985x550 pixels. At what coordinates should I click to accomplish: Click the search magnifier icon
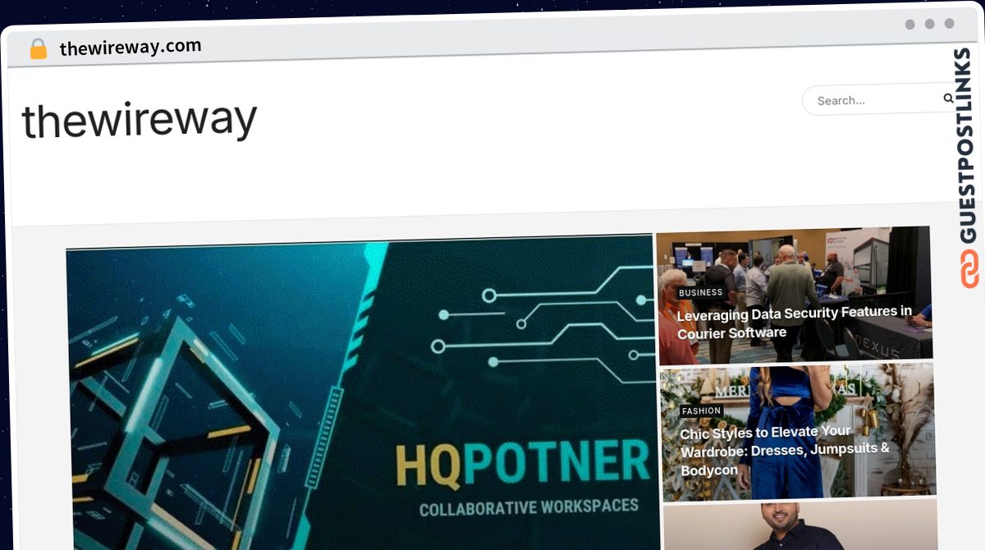pyautogui.click(x=948, y=99)
